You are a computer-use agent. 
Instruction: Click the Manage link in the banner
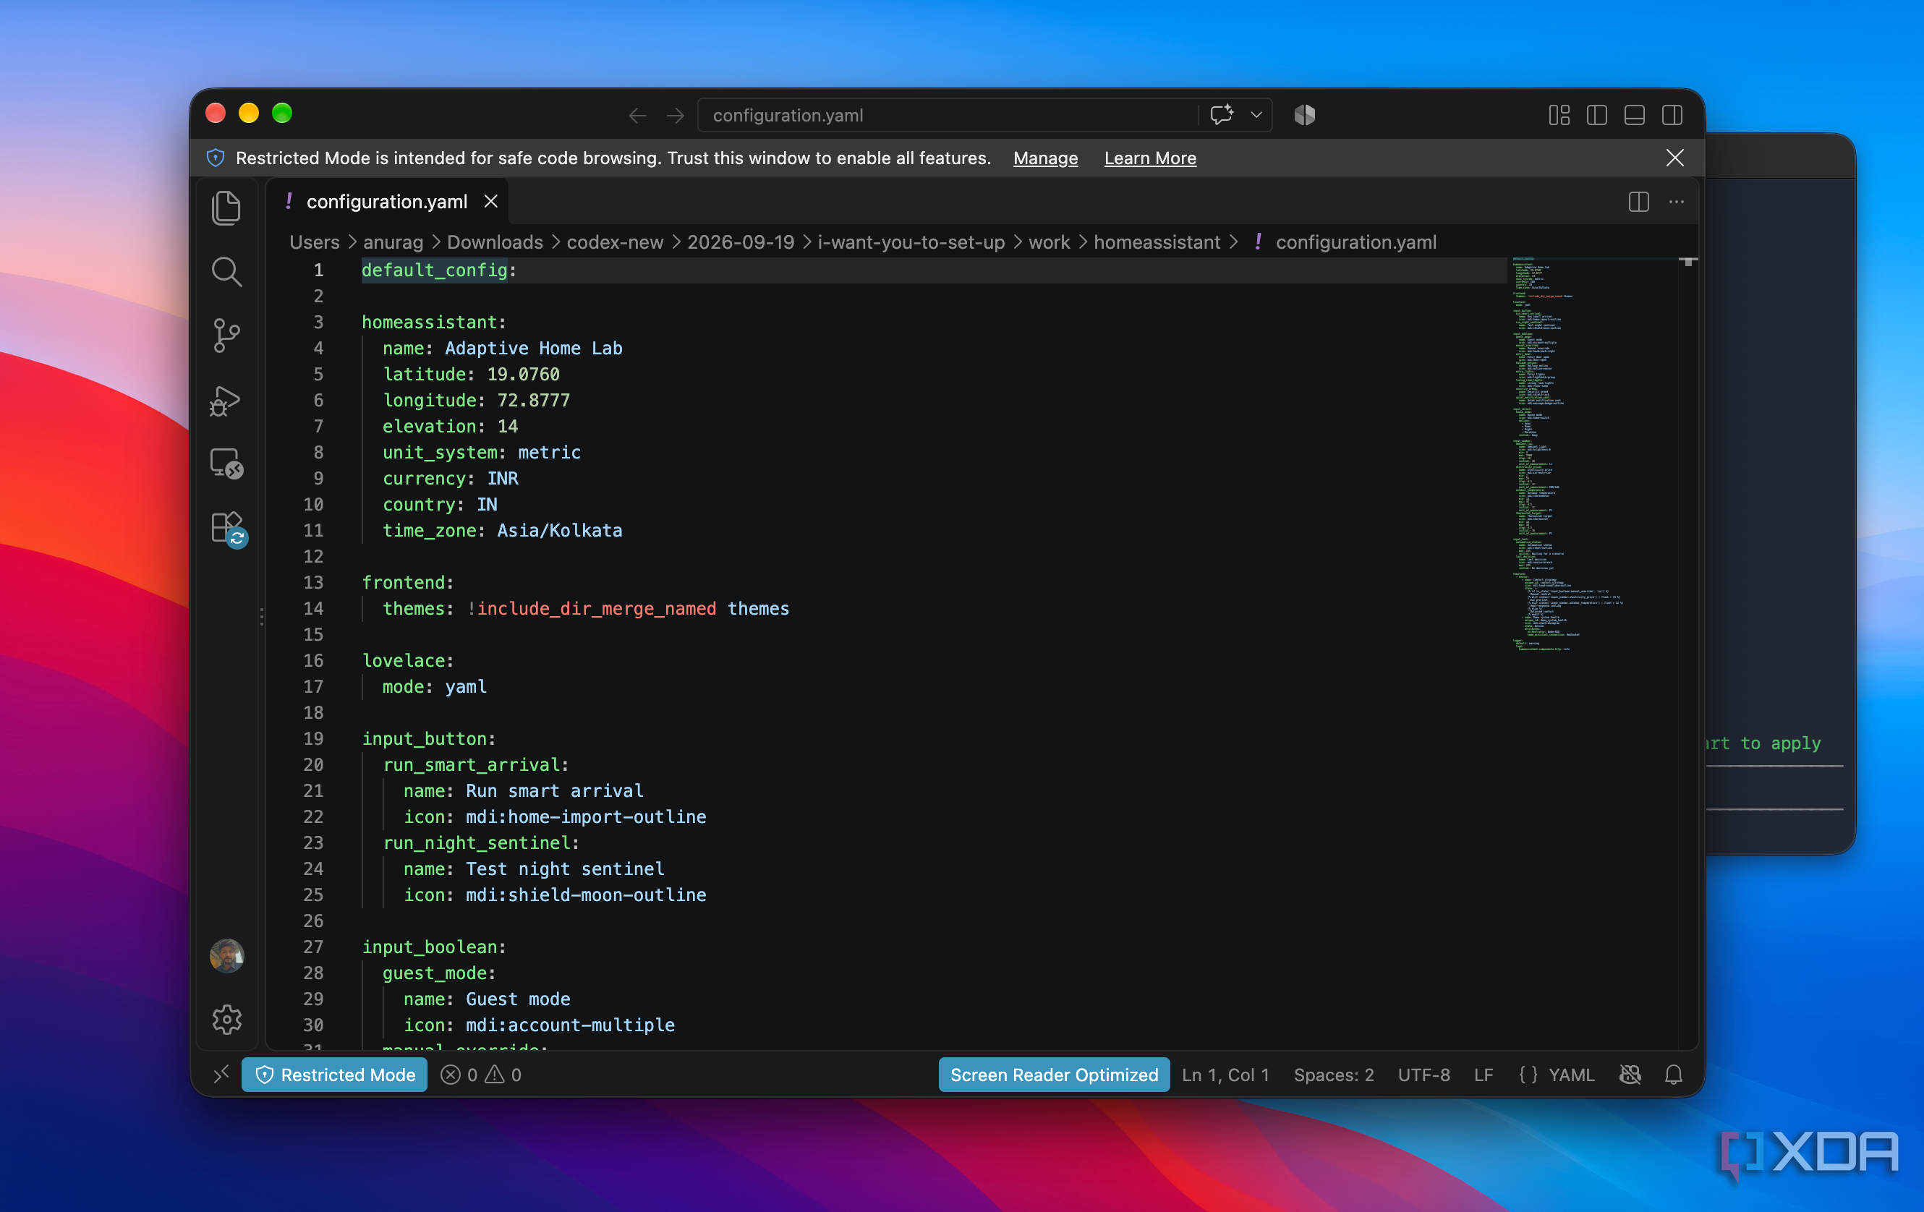[x=1045, y=158]
